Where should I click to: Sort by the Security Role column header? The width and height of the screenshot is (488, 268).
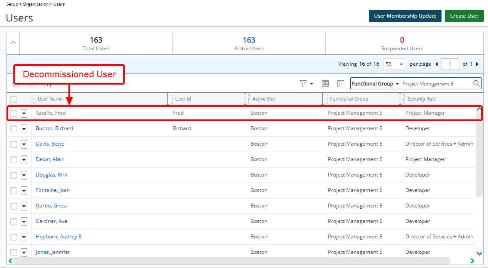coord(421,99)
